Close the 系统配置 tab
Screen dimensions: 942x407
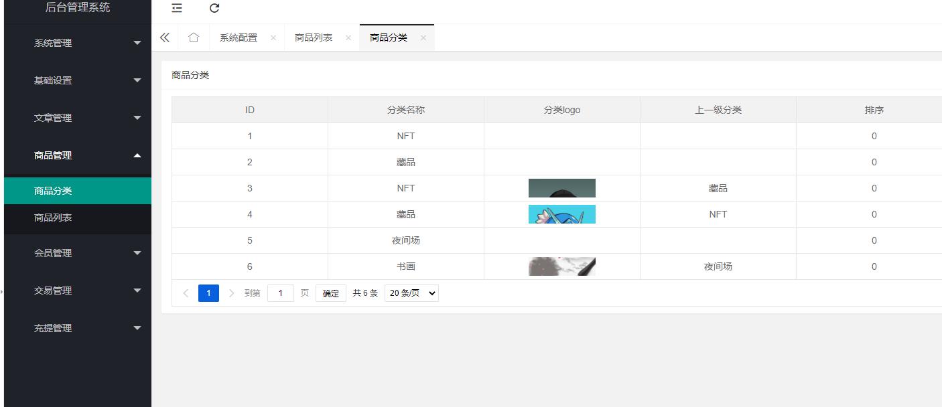coord(273,38)
